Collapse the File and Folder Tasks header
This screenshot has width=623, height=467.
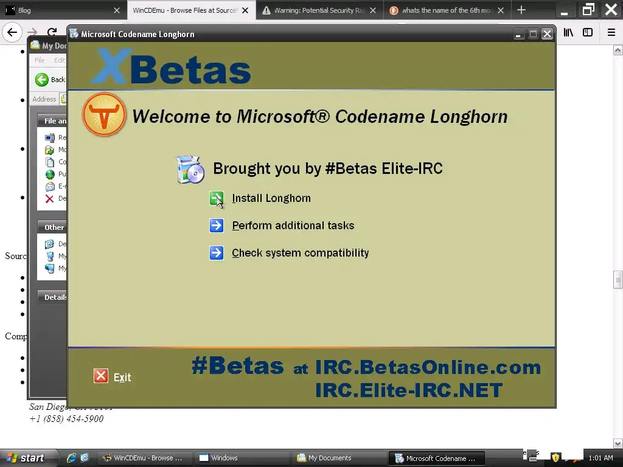pos(52,121)
